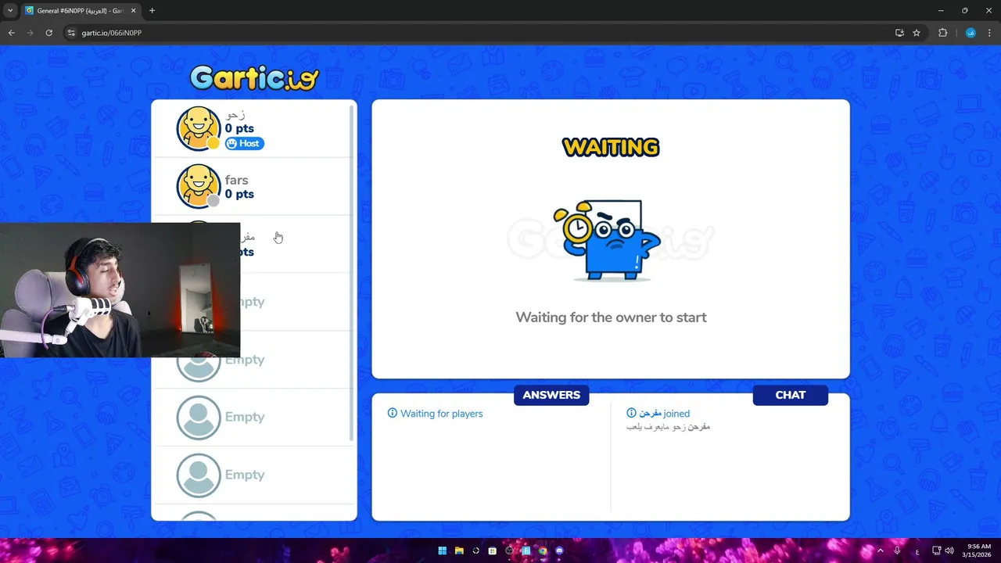1001x563 pixels.
Task: Open the install app icon in address bar
Action: (899, 33)
